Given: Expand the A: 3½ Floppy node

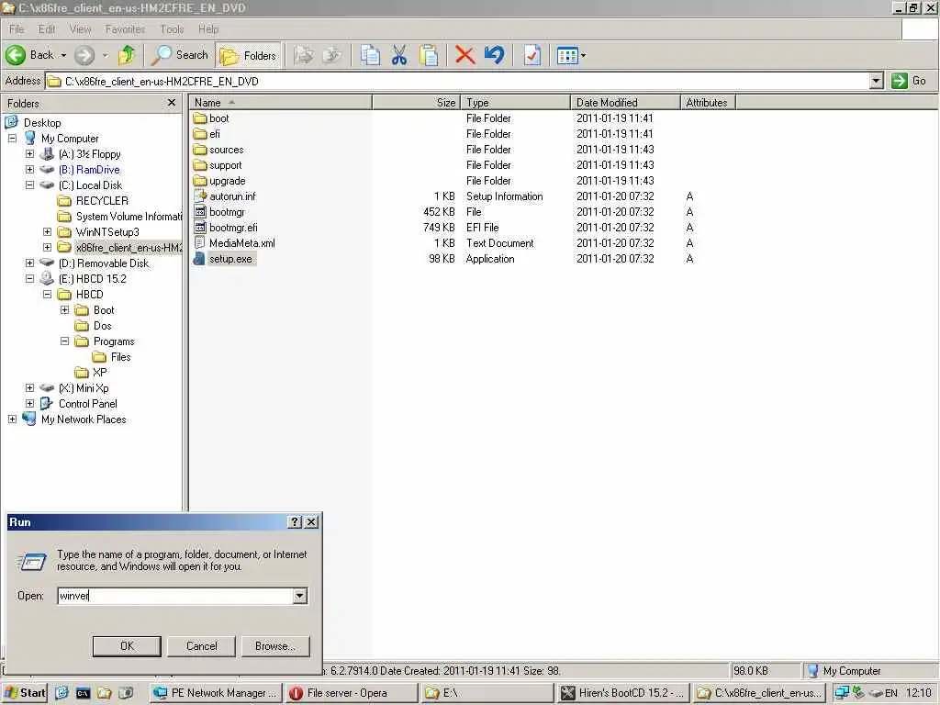Looking at the screenshot, I should pos(29,153).
